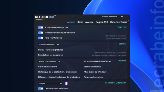The image size is (164, 92).
Task: Click Mise à jour des signatures
Action: (x=50, y=50)
